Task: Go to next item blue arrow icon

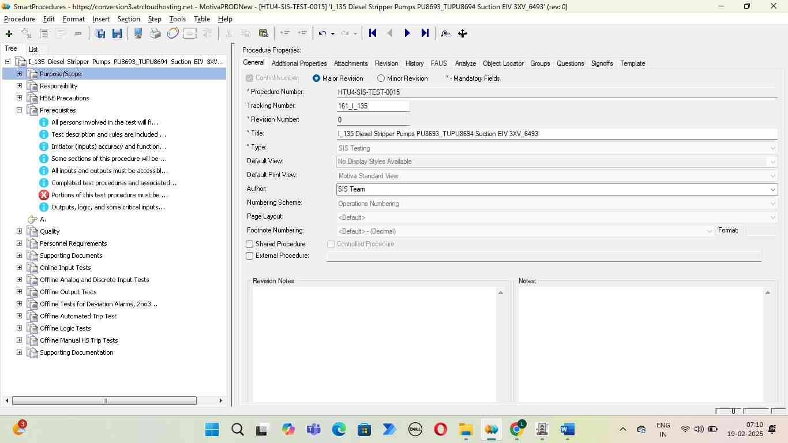Action: pos(407,33)
